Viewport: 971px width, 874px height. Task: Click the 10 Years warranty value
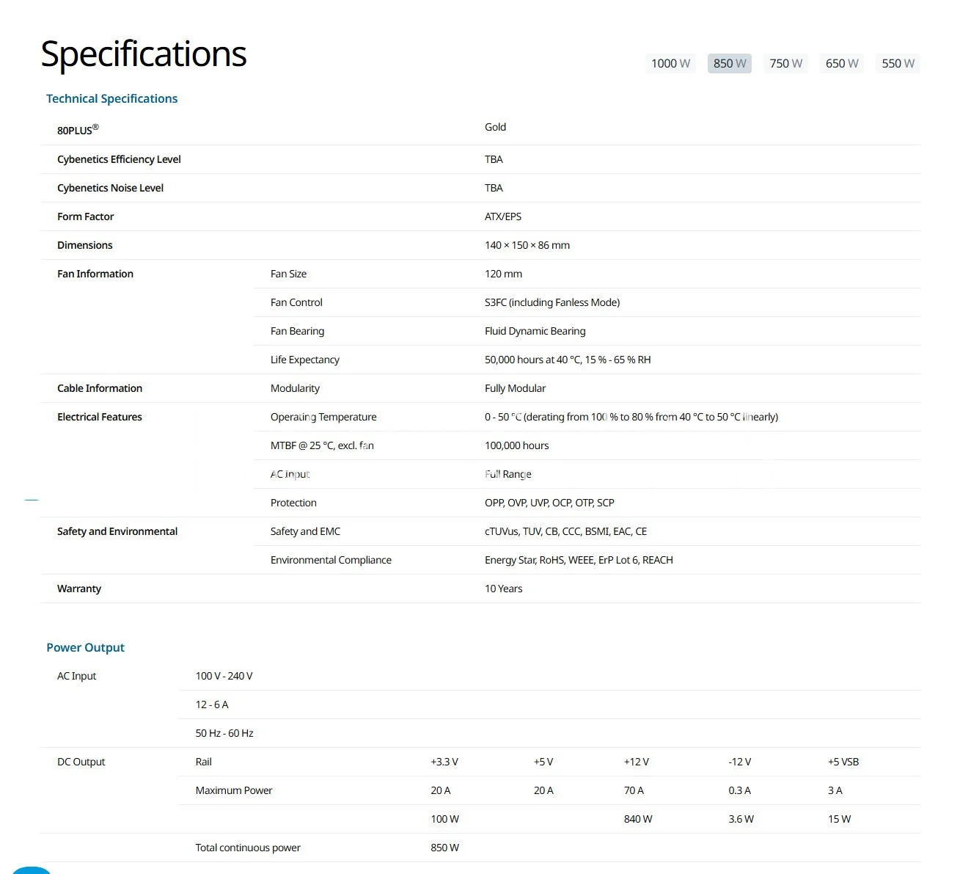coord(503,589)
